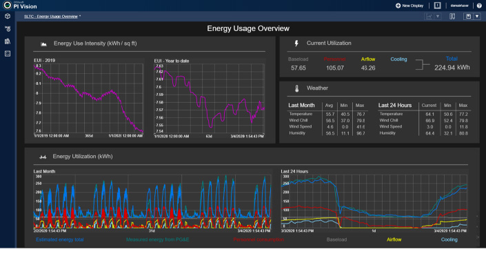Click Last 24 Hours max temperature 77.2
The height and width of the screenshot is (274, 486).
click(x=463, y=114)
